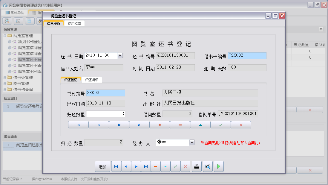
Task: Click green checkmark post button in detail navigator
Action: [221, 125]
